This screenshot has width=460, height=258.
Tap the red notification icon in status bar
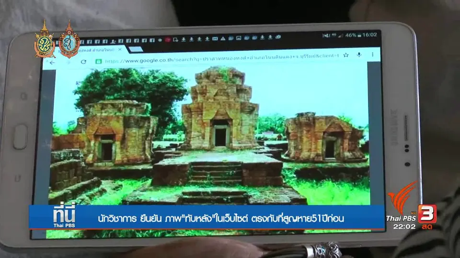(168, 40)
